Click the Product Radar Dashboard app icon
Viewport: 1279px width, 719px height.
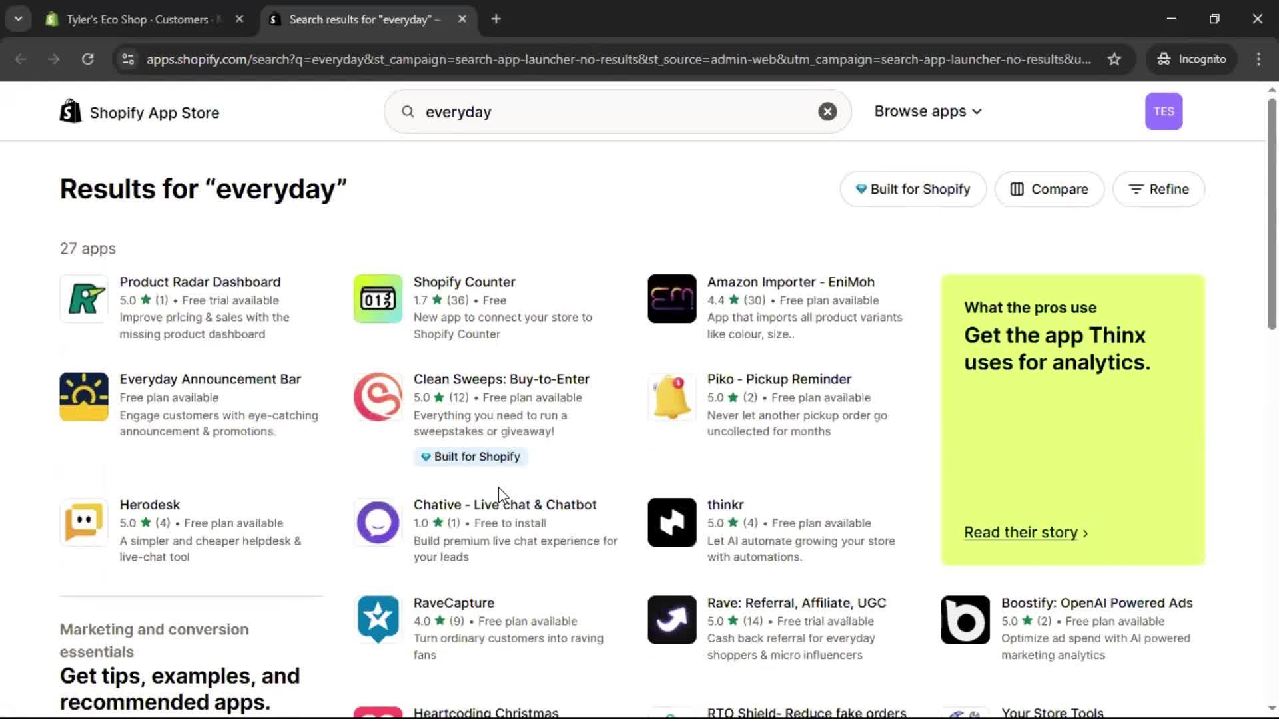pyautogui.click(x=83, y=298)
